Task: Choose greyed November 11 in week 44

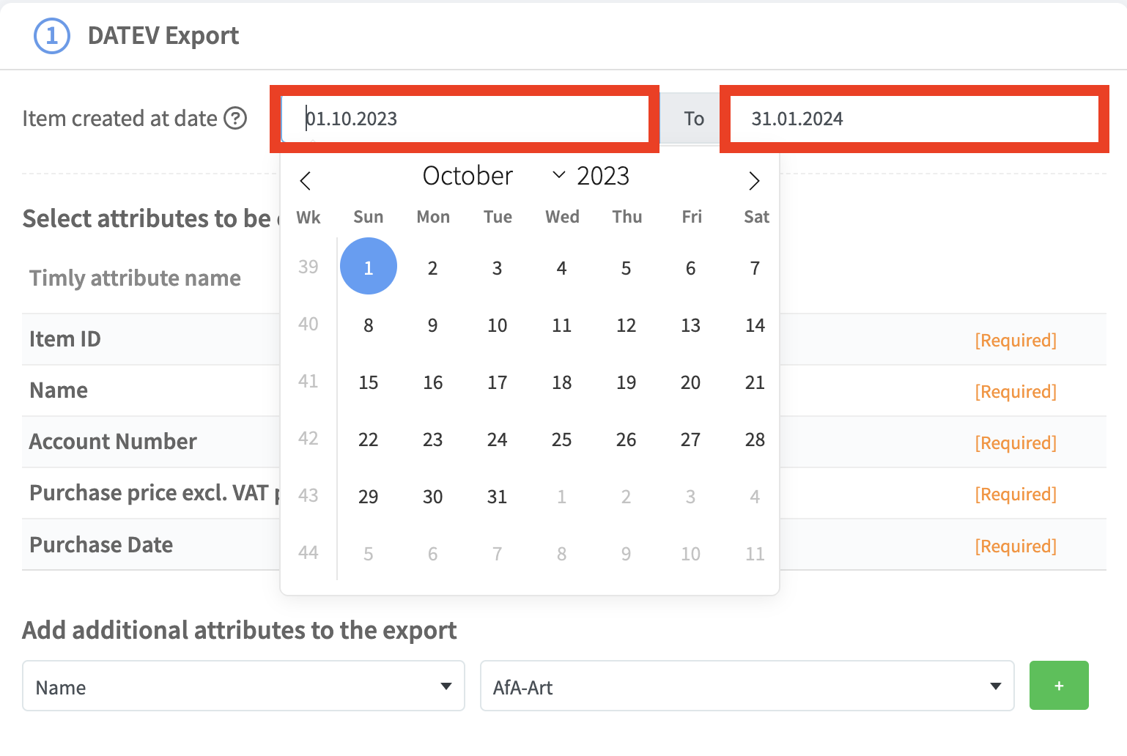Action: pyautogui.click(x=755, y=554)
